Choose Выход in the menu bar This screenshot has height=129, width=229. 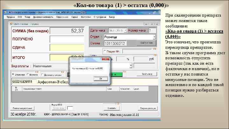pyautogui.click(x=112, y=17)
